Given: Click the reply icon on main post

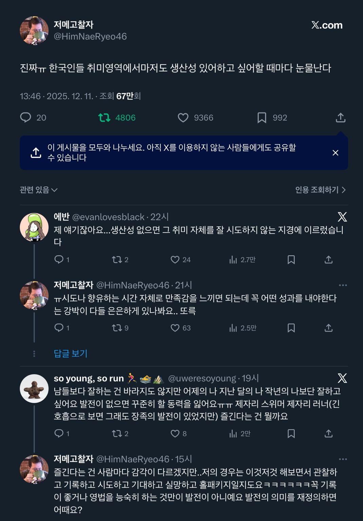Looking at the screenshot, I should coord(26,118).
